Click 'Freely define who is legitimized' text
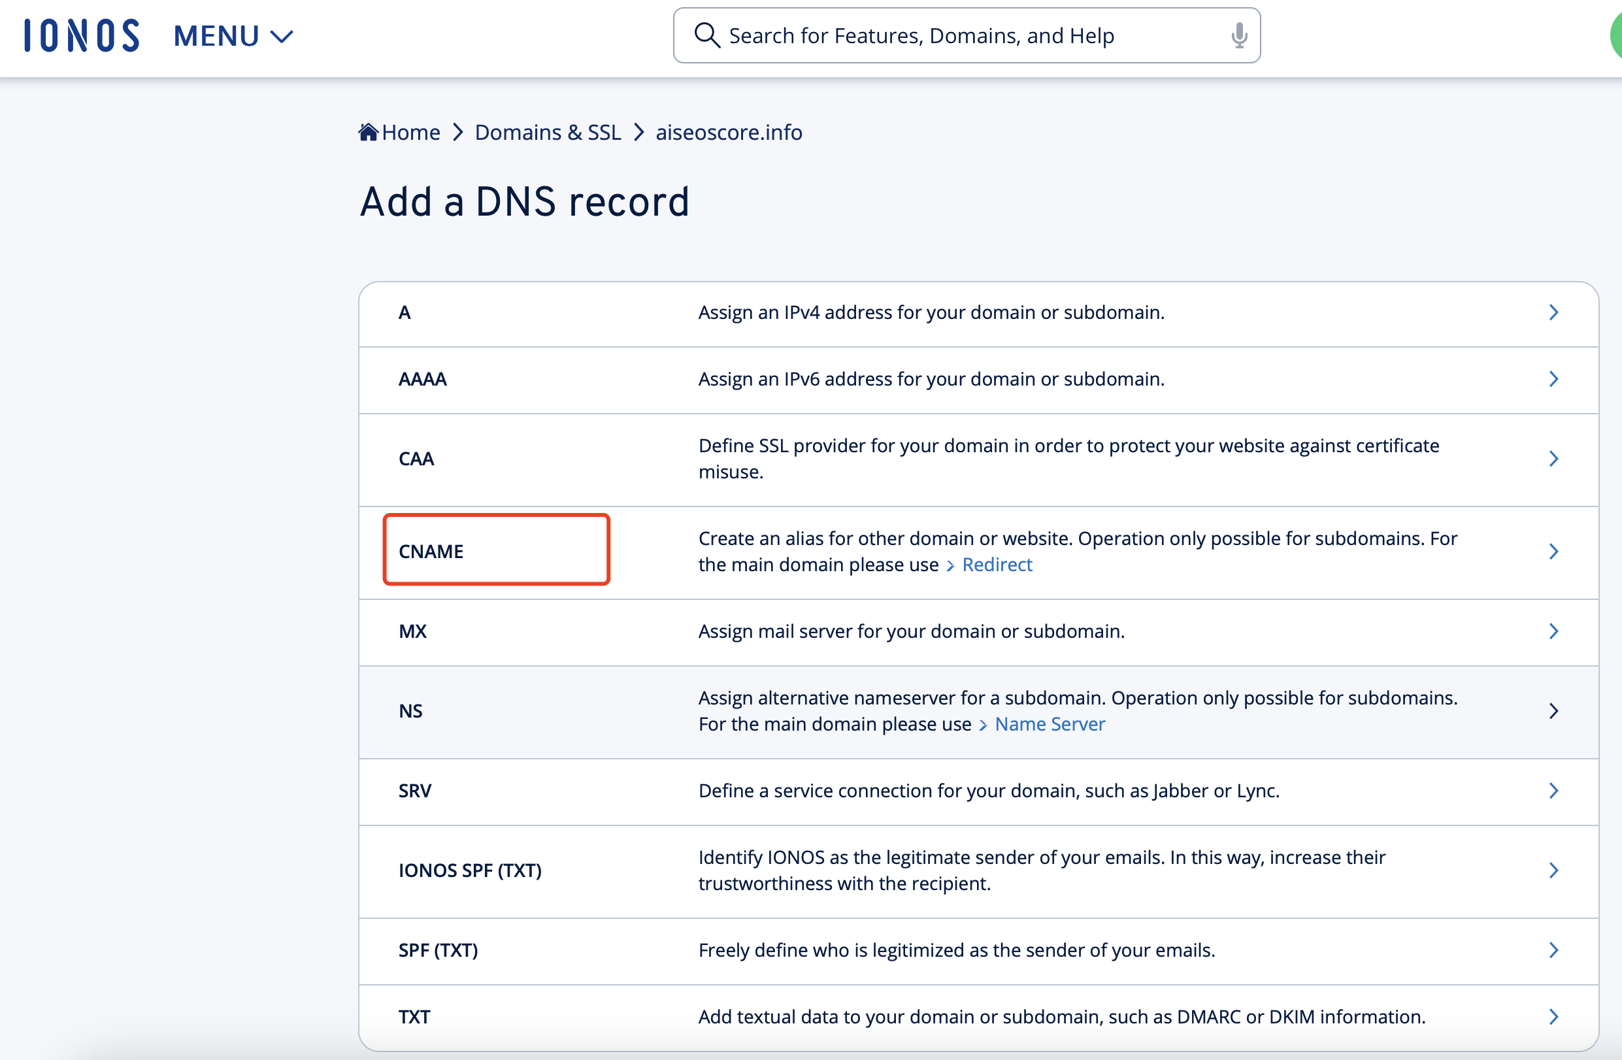The height and width of the screenshot is (1060, 1622). (957, 950)
